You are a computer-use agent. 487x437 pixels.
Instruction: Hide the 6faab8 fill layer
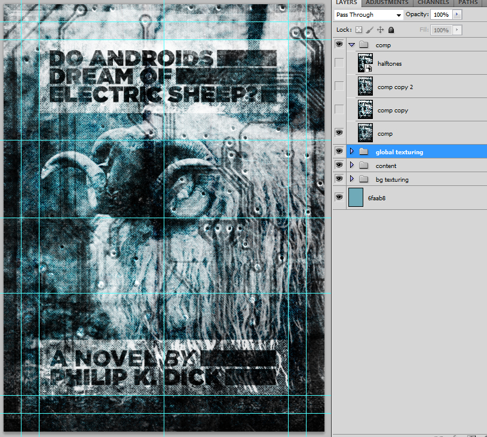339,197
